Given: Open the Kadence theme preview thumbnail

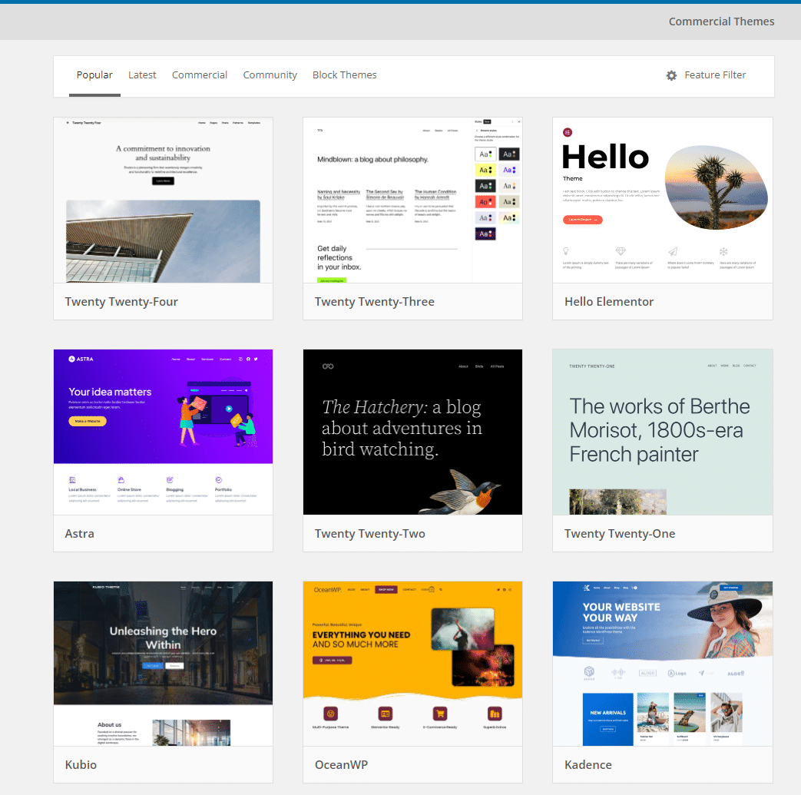Looking at the screenshot, I should 663,664.
